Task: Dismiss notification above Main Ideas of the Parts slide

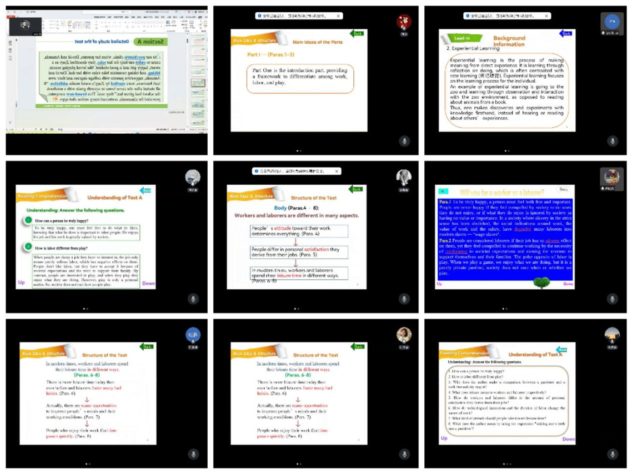Action: coord(338,16)
